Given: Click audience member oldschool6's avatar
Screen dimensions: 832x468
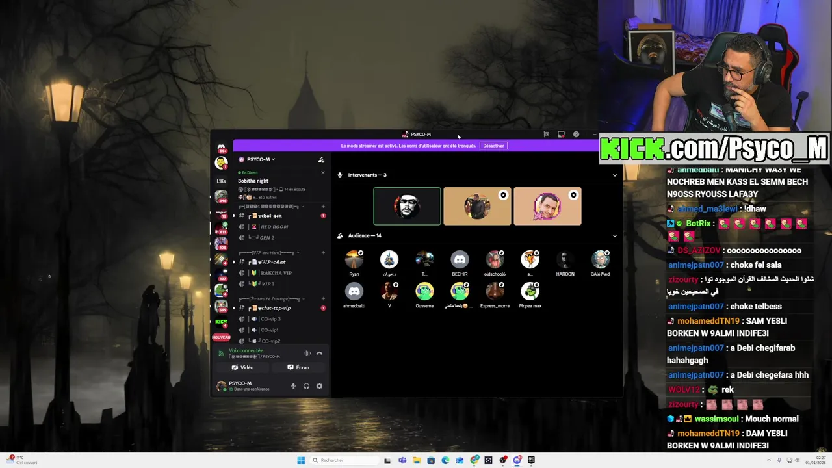Looking at the screenshot, I should pyautogui.click(x=495, y=259).
